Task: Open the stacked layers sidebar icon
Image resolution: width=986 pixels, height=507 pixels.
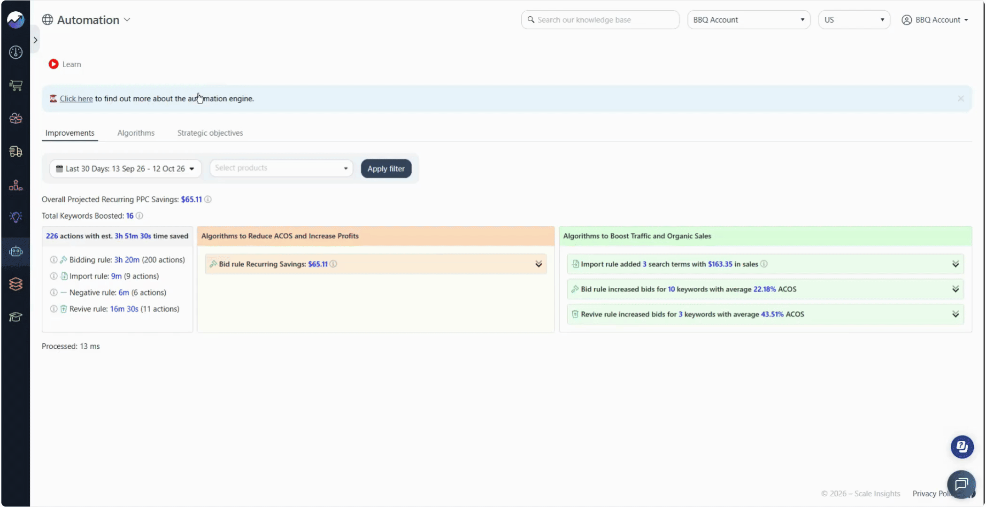Action: pyautogui.click(x=15, y=284)
